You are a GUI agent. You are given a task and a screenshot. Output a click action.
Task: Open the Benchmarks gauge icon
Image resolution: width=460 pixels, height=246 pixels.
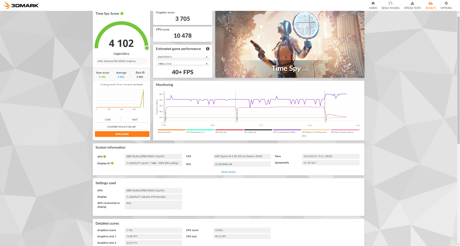pyautogui.click(x=390, y=3)
